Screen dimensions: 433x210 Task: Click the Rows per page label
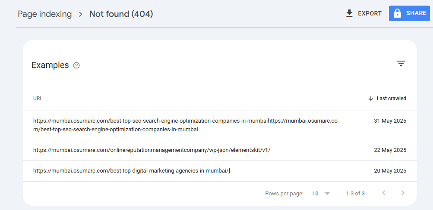point(284,194)
